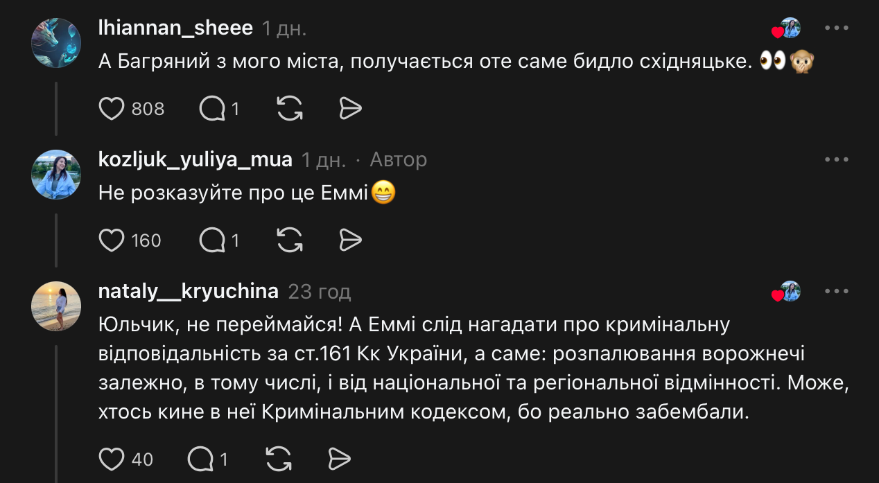Repost nataly__kryuchina's comment
This screenshot has width=879, height=483.
click(x=278, y=459)
